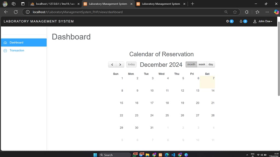The width and height of the screenshot is (280, 157).
Task: Open the browser Extensions puzzle icon
Action: pyautogui.click(x=247, y=12)
